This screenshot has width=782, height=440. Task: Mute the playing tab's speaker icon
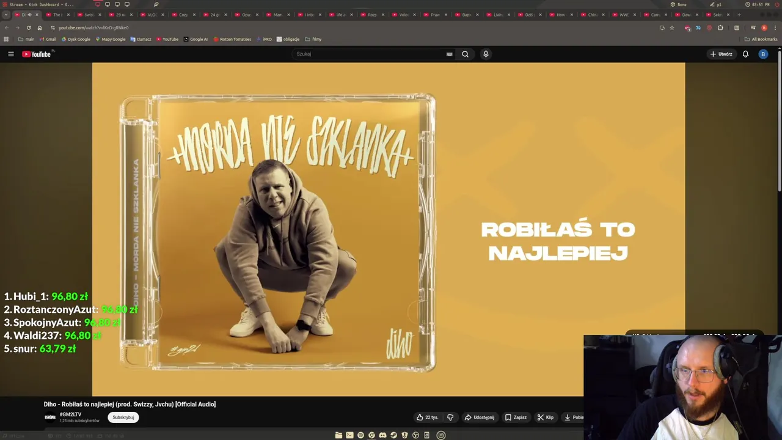[x=29, y=15]
